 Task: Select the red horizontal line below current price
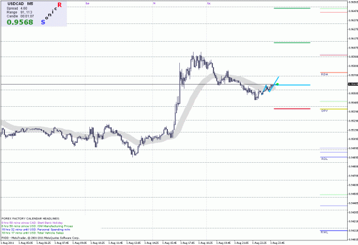click(x=292, y=109)
